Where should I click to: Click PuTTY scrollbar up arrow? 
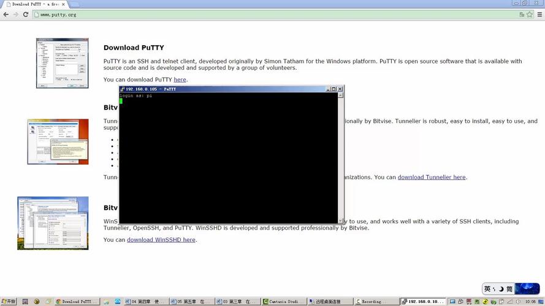[x=341, y=95]
